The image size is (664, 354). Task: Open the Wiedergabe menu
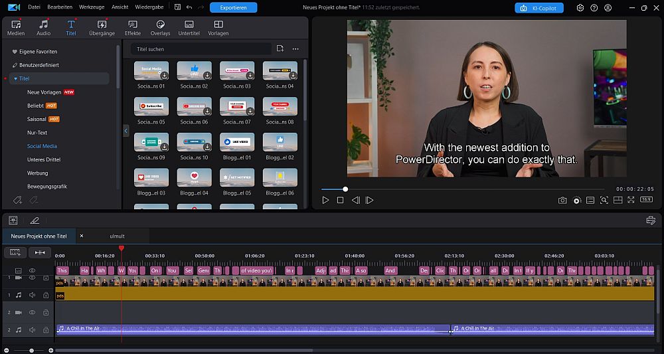[148, 7]
